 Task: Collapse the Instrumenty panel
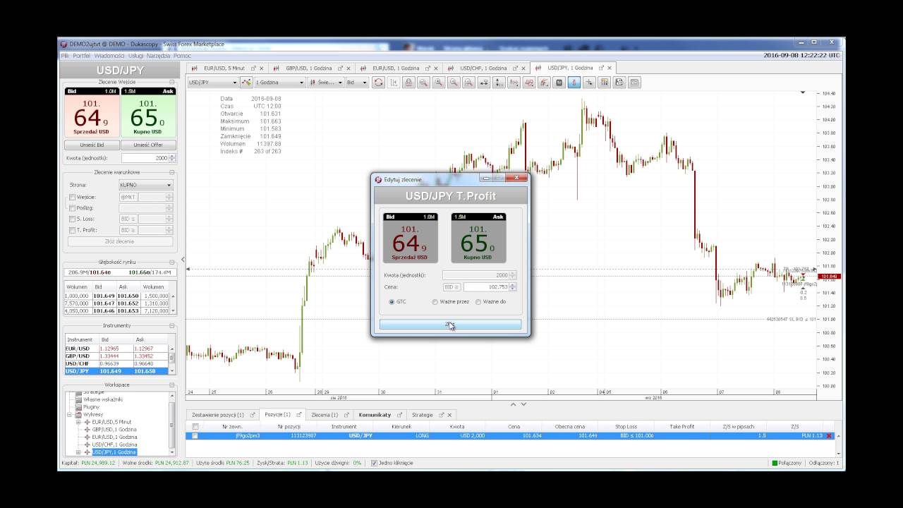tap(171, 326)
